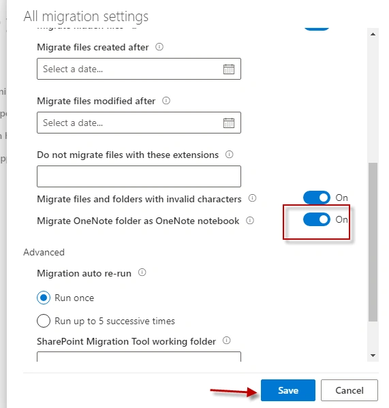
Task: Click info icon next to OneNote notebook setting
Action: click(x=250, y=221)
